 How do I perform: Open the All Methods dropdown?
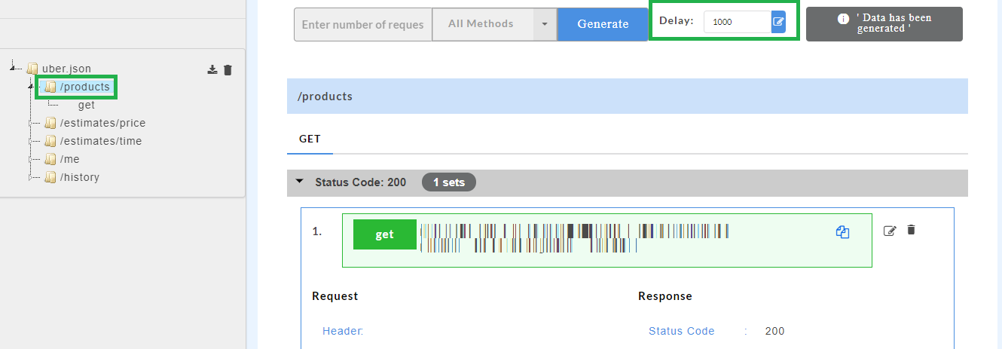pyautogui.click(x=544, y=24)
